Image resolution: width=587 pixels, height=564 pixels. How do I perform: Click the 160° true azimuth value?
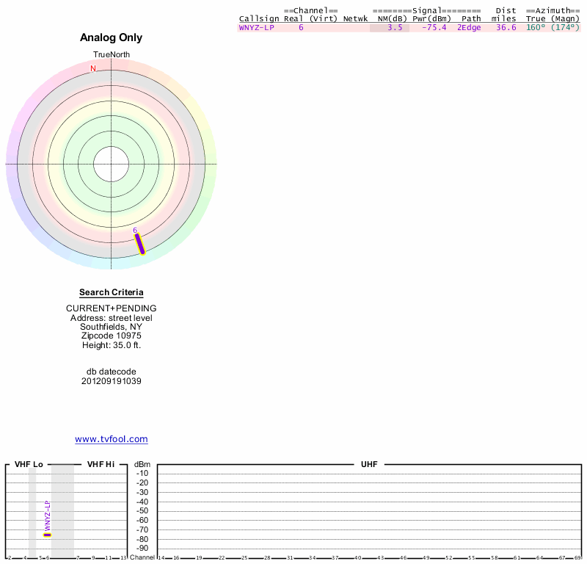[x=536, y=27]
